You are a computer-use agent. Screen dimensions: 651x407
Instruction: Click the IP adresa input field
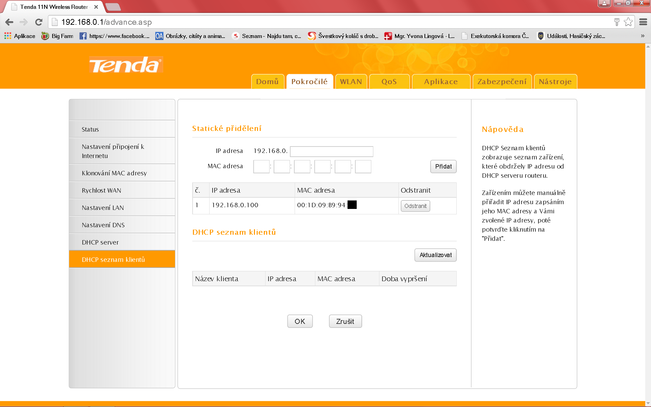coord(331,151)
